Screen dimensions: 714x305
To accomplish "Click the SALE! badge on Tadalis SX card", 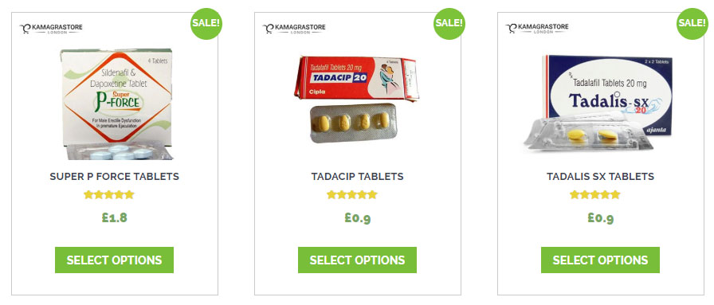I will [x=692, y=24].
